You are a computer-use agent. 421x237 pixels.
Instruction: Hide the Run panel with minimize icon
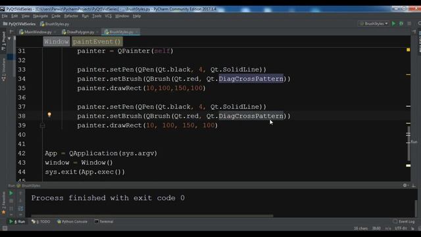(414, 186)
